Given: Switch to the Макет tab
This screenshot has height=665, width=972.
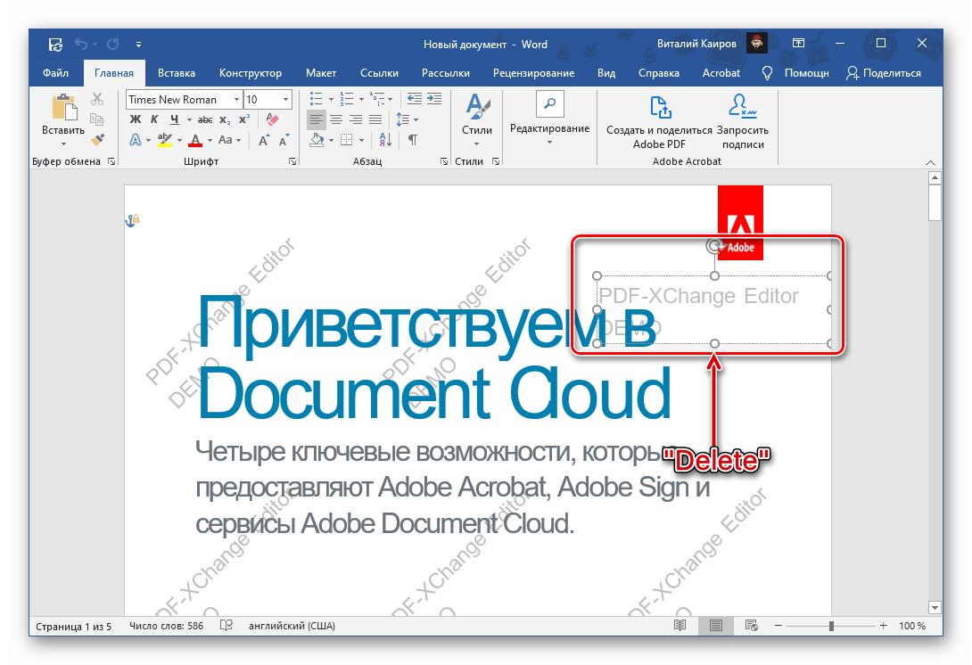Looking at the screenshot, I should 321,73.
